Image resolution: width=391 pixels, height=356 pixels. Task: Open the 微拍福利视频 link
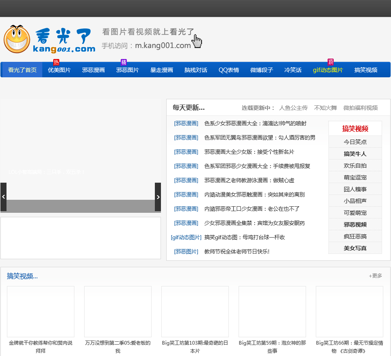pos(361,108)
